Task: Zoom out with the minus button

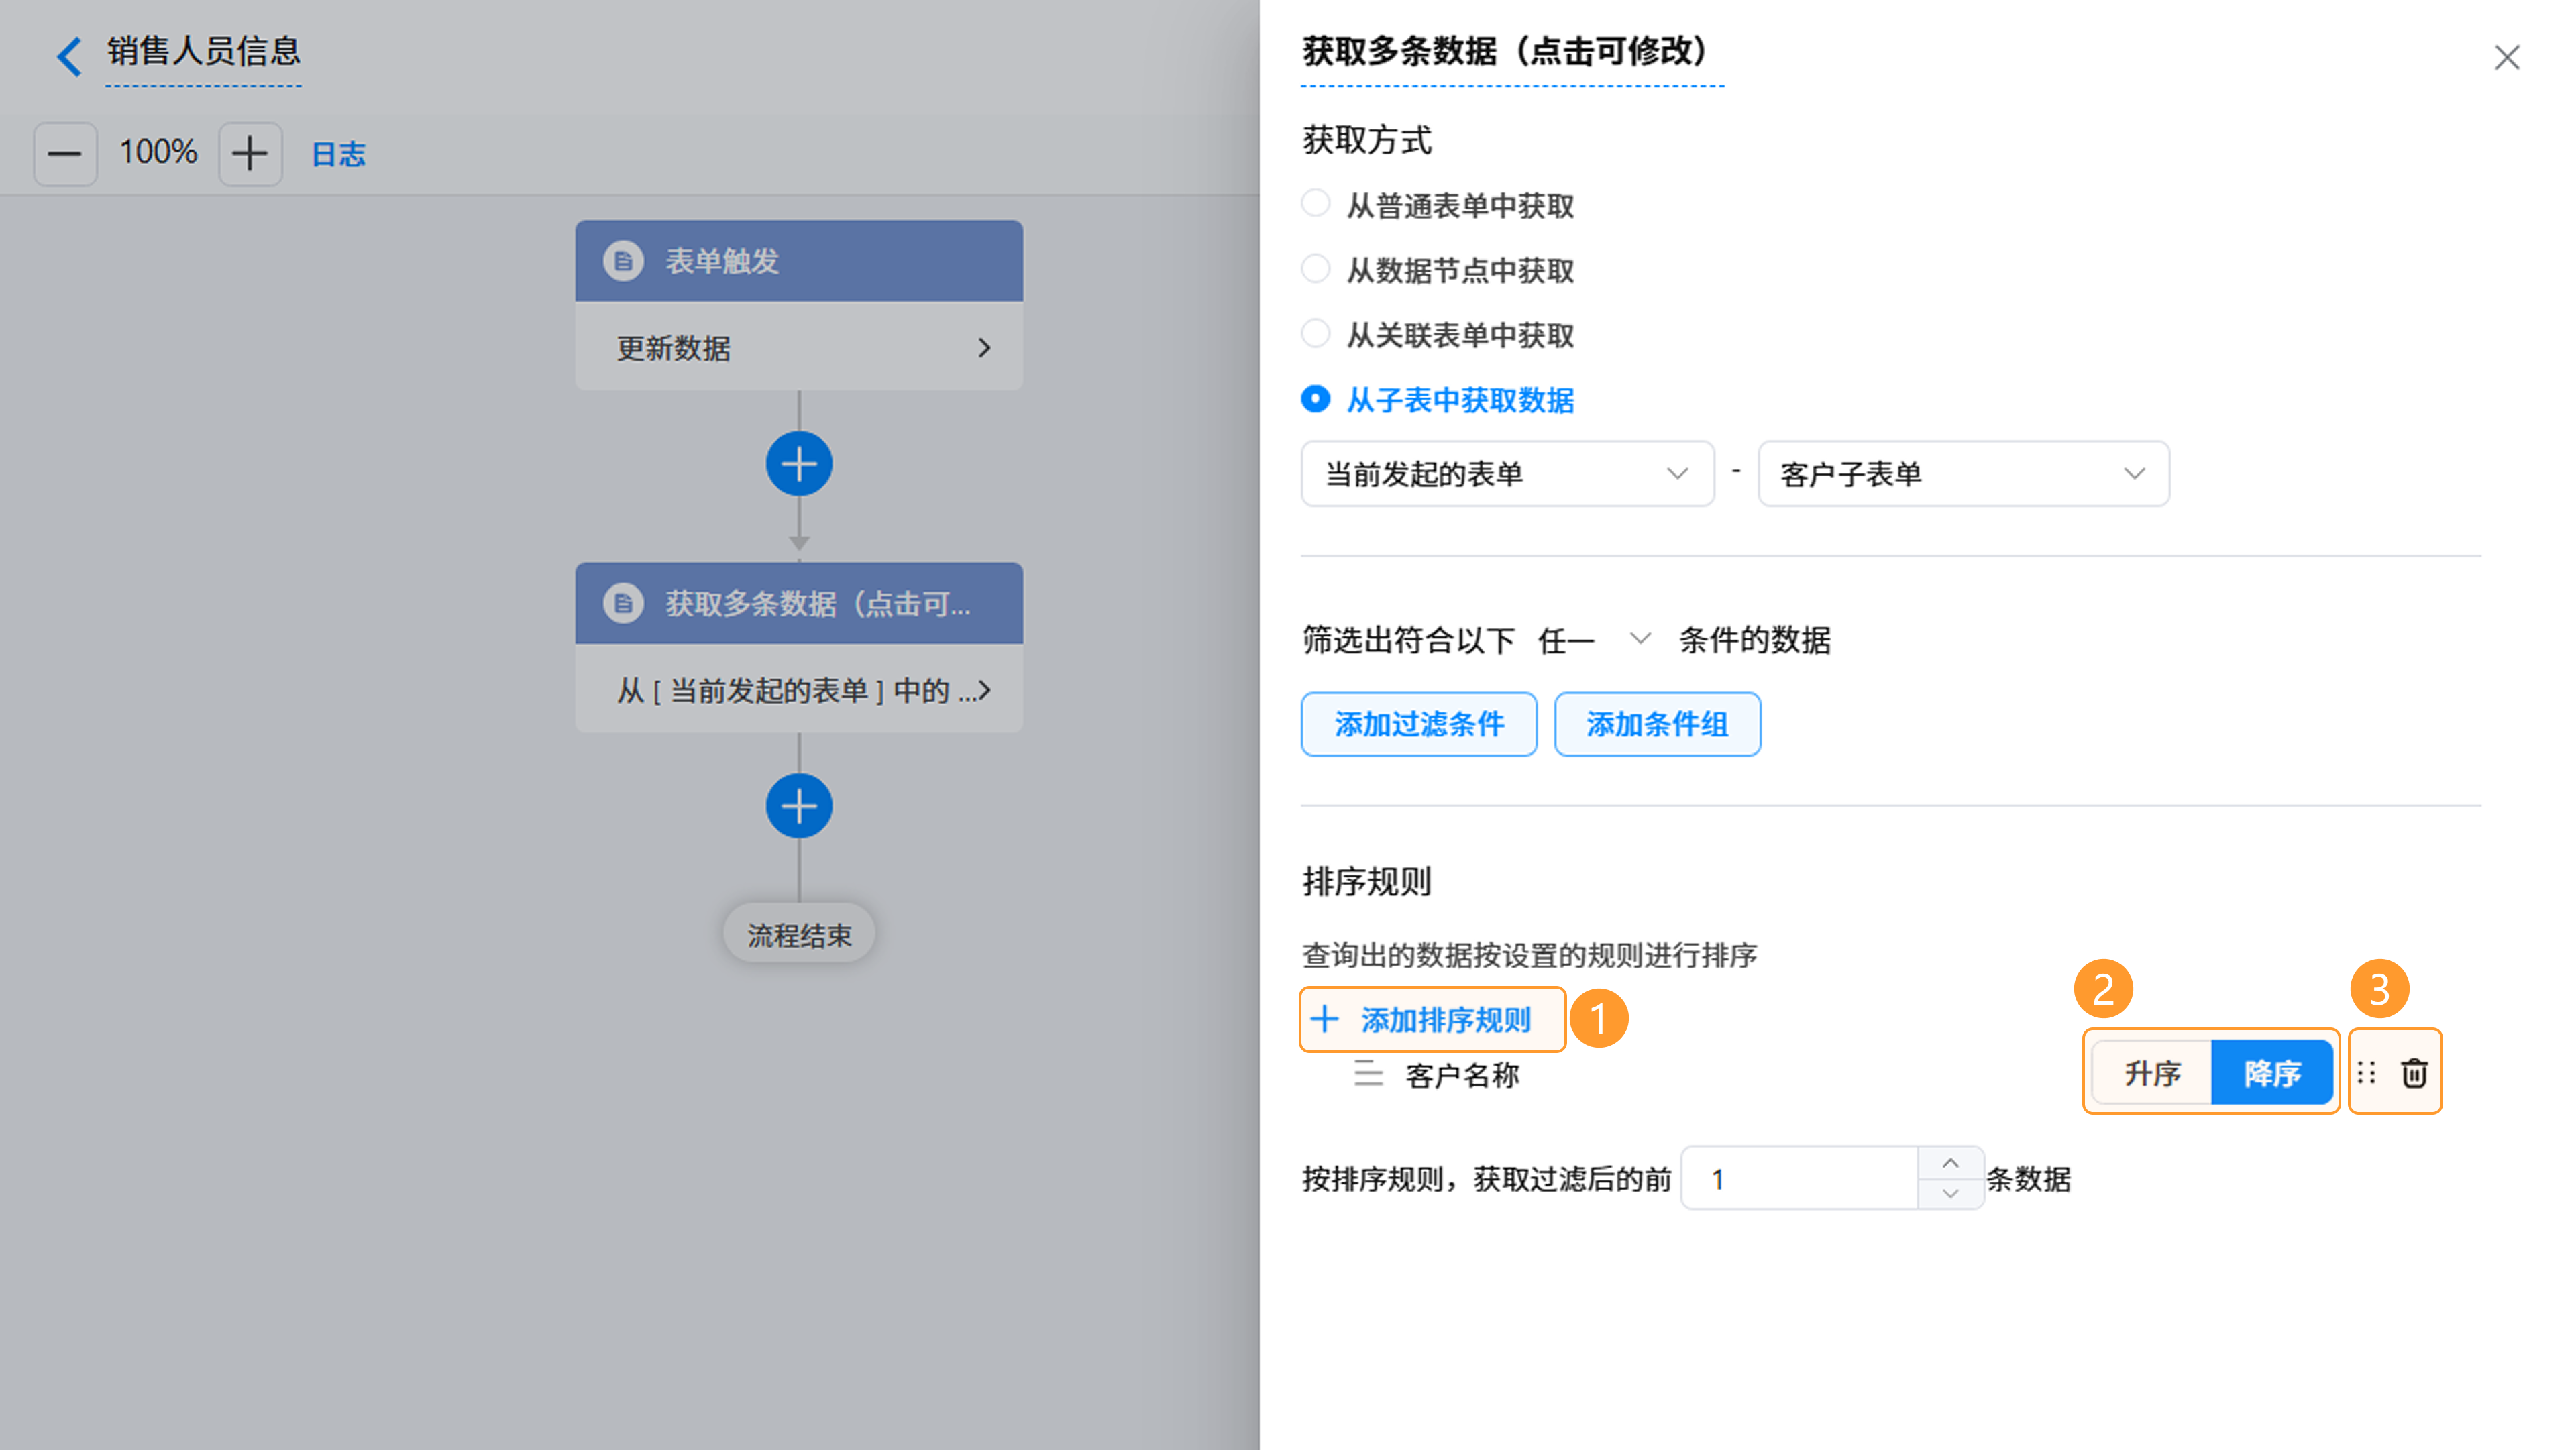Action: [65, 154]
